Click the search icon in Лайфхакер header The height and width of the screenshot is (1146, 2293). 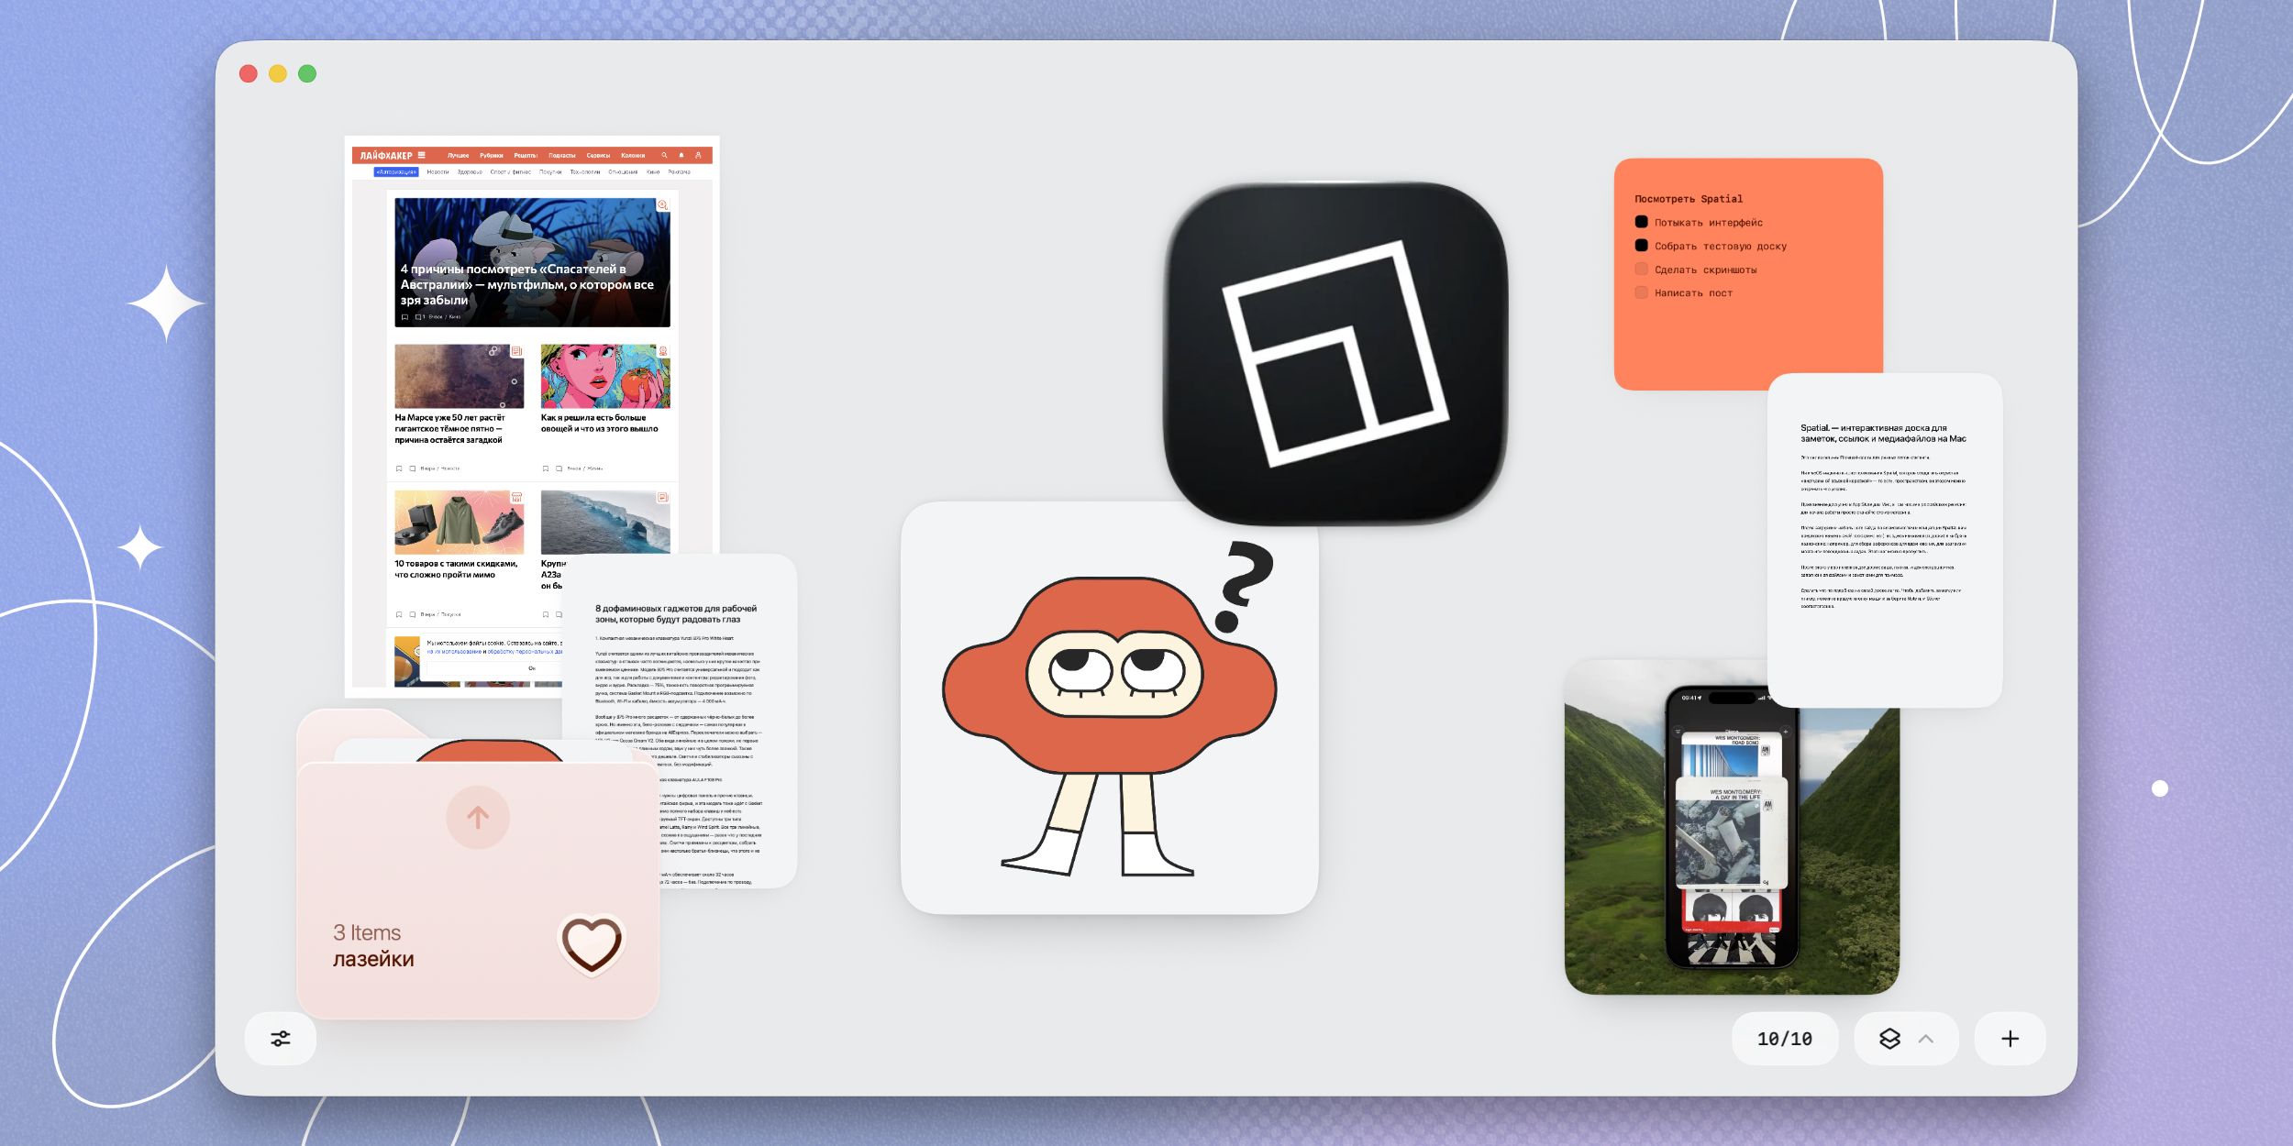click(664, 155)
